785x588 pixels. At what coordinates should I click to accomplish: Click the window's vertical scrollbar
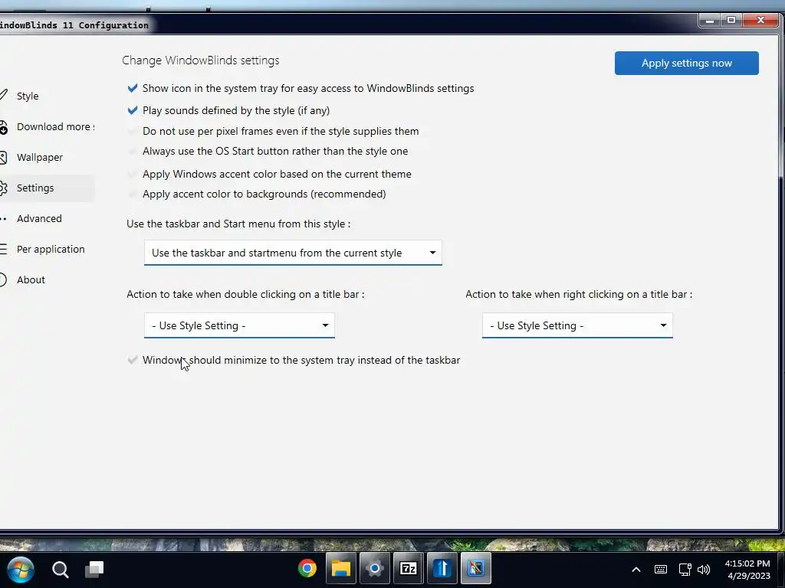[x=781, y=106]
